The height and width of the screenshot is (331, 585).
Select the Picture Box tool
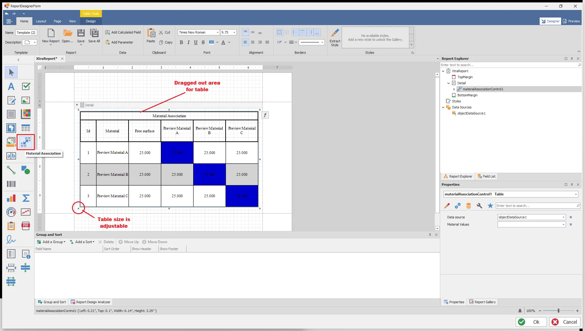point(26,100)
